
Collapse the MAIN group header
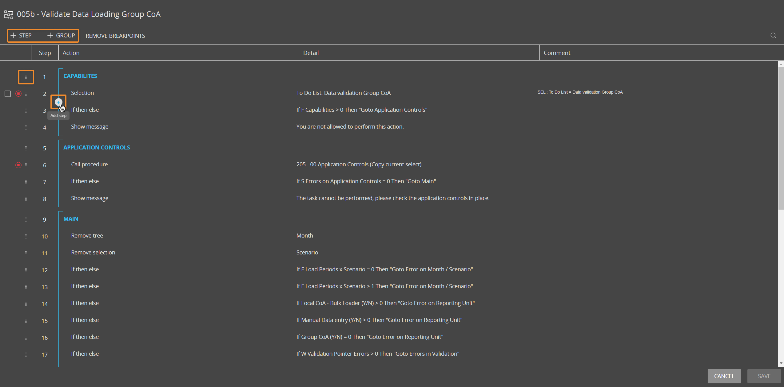pyautogui.click(x=71, y=219)
